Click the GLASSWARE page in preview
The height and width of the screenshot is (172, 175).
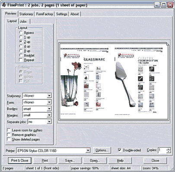click(x=84, y=81)
